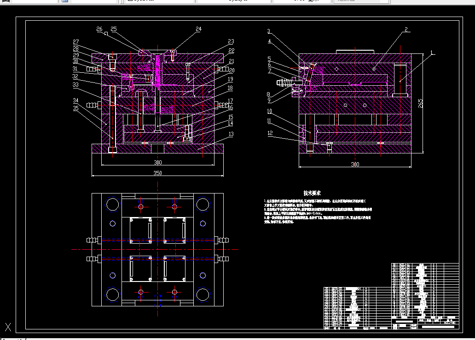Click the 300 dimension under front view

pyautogui.click(x=158, y=162)
